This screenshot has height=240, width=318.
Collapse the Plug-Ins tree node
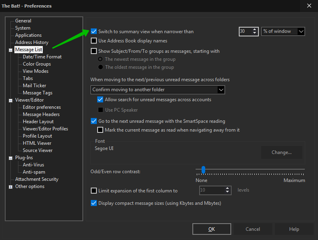10,158
